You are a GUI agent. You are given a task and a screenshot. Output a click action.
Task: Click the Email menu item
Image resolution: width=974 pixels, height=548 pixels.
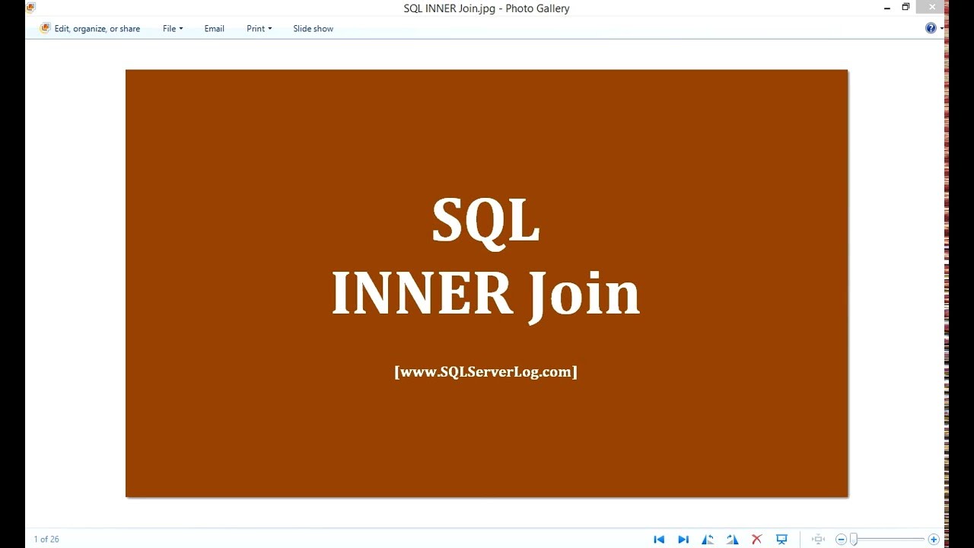click(x=214, y=28)
